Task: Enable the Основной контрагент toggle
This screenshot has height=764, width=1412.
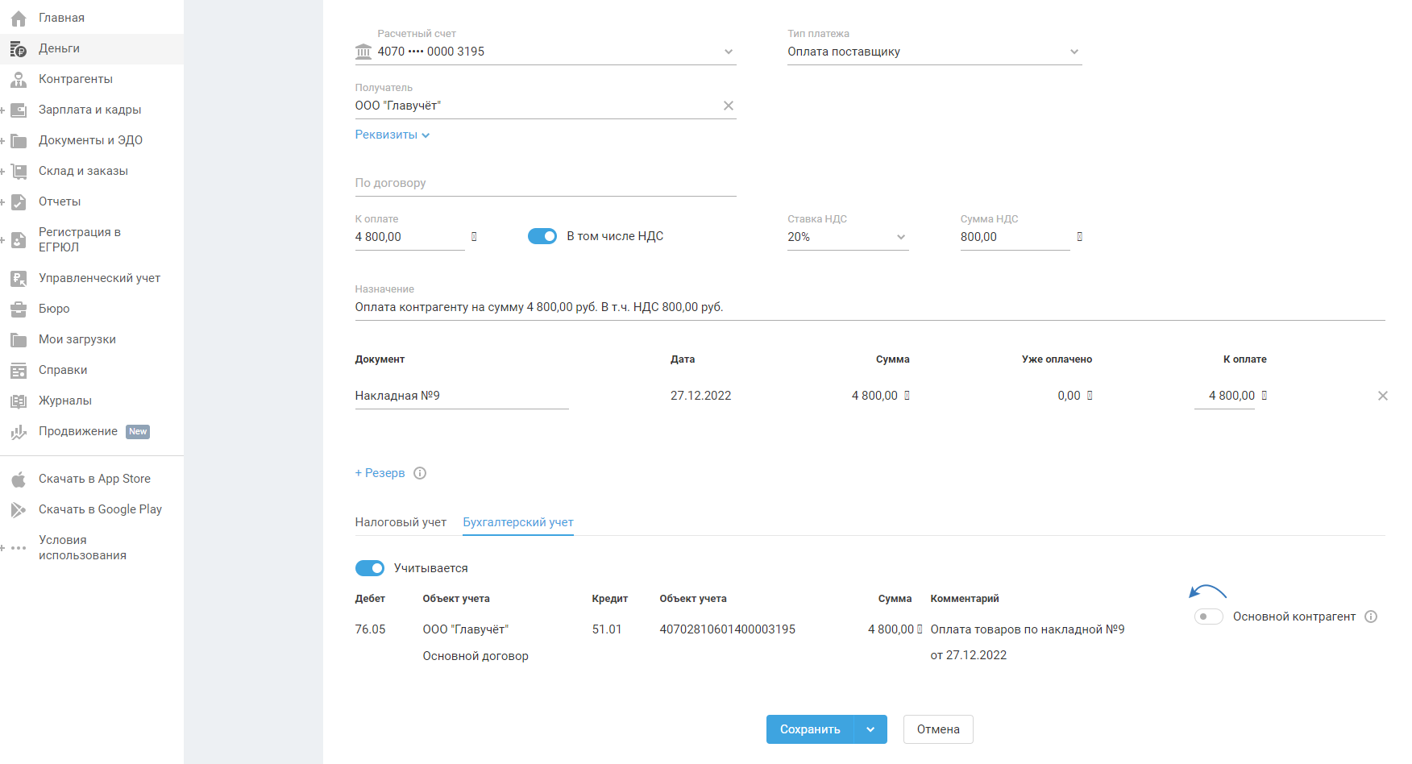Action: (x=1208, y=617)
